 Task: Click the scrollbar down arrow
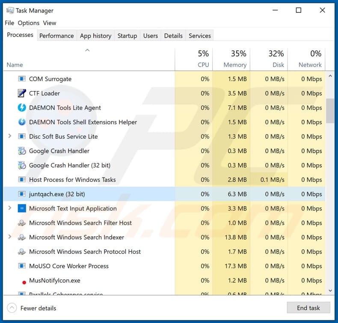330,290
